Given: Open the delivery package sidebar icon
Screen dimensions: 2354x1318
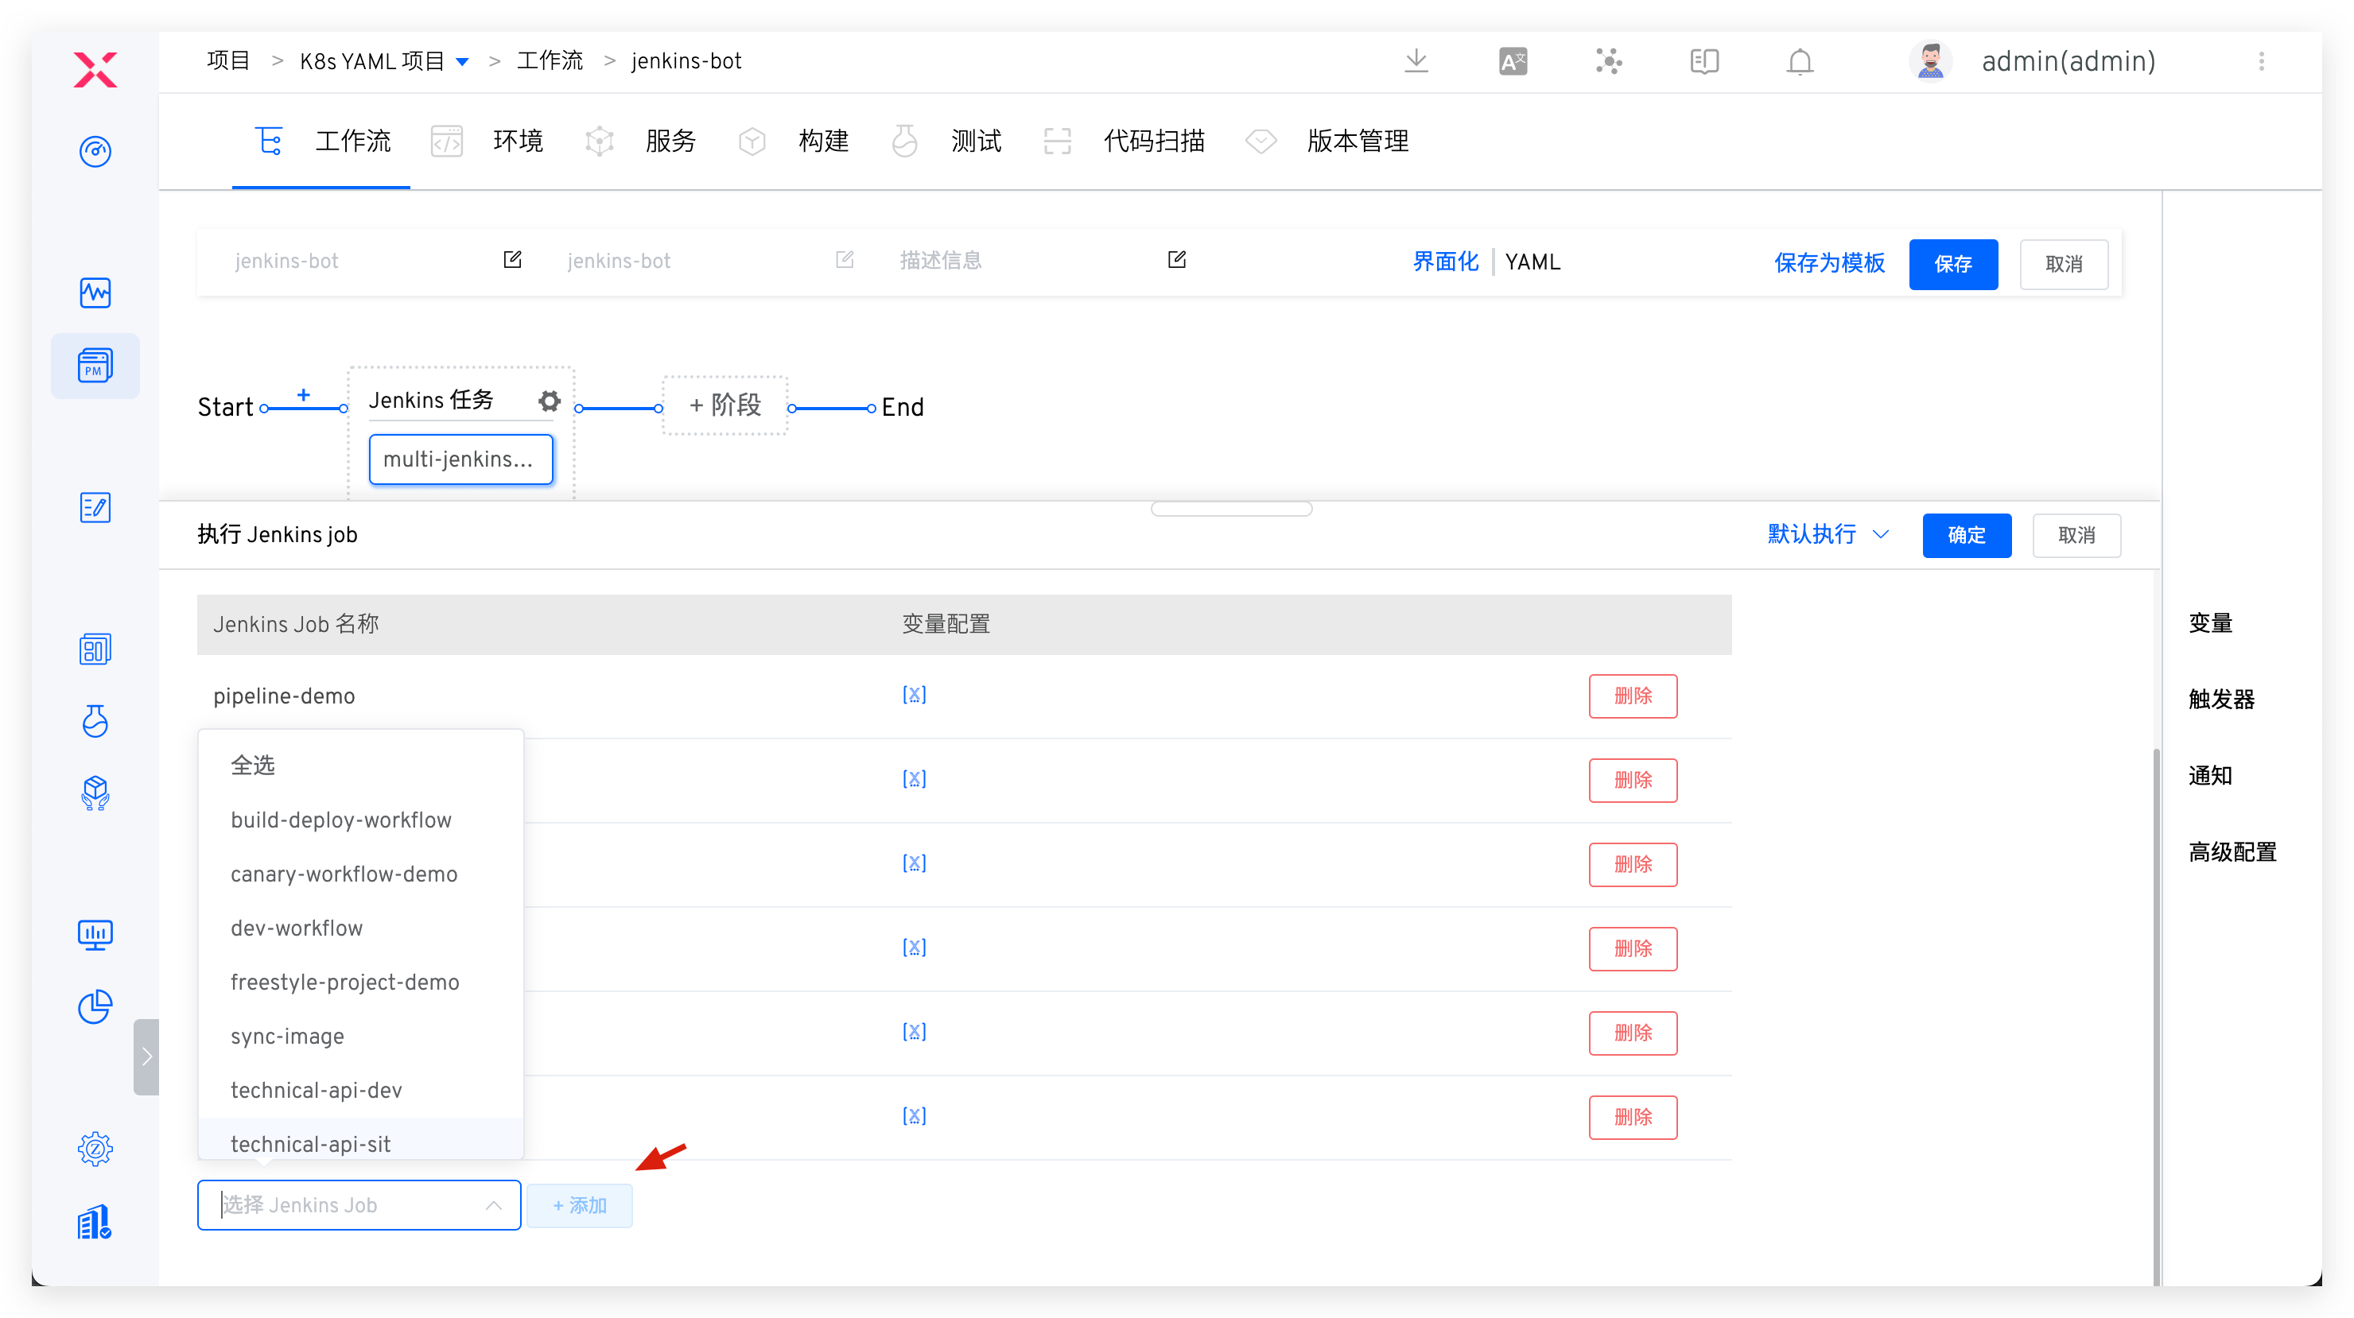Looking at the screenshot, I should (x=95, y=793).
